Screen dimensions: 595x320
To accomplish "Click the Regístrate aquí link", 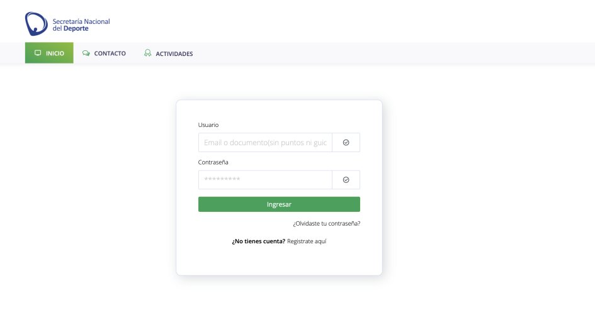I will point(307,241).
